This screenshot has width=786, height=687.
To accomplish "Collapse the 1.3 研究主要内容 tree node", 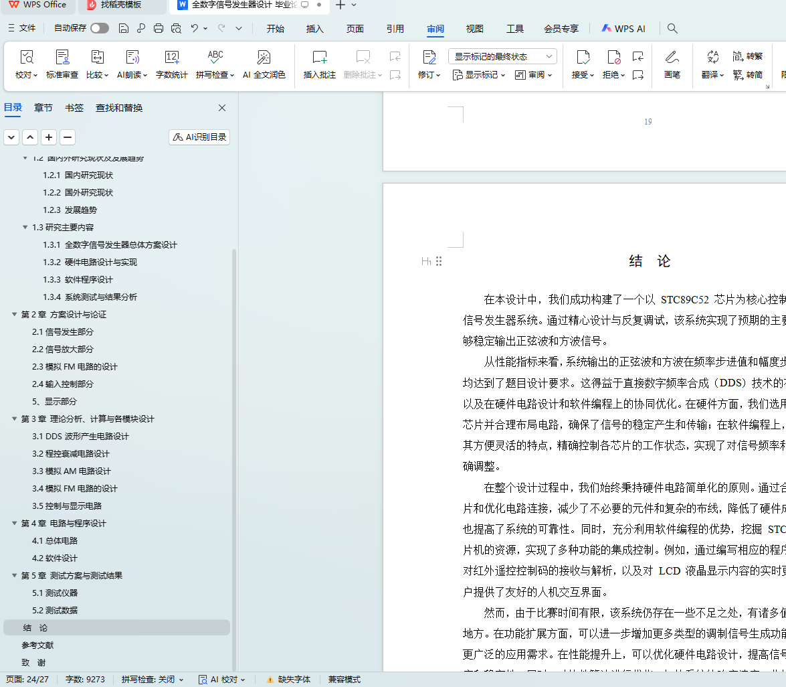I will pyautogui.click(x=25, y=228).
